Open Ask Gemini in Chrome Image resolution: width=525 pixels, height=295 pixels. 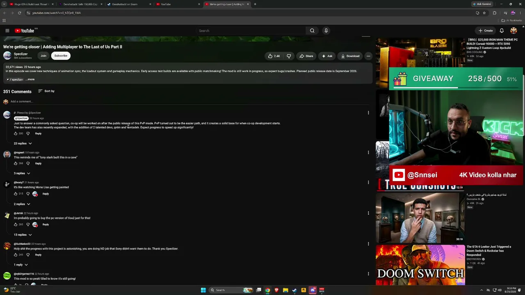tap(482, 4)
